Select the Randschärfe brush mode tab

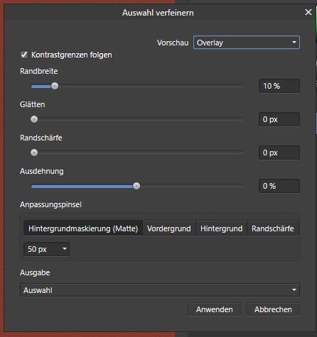(273, 228)
